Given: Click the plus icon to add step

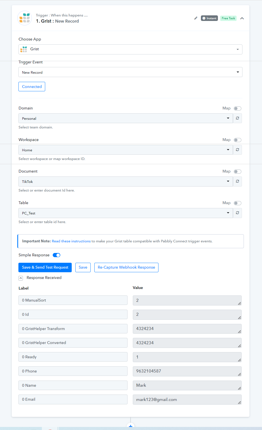Looking at the screenshot, I should [x=131, y=426].
